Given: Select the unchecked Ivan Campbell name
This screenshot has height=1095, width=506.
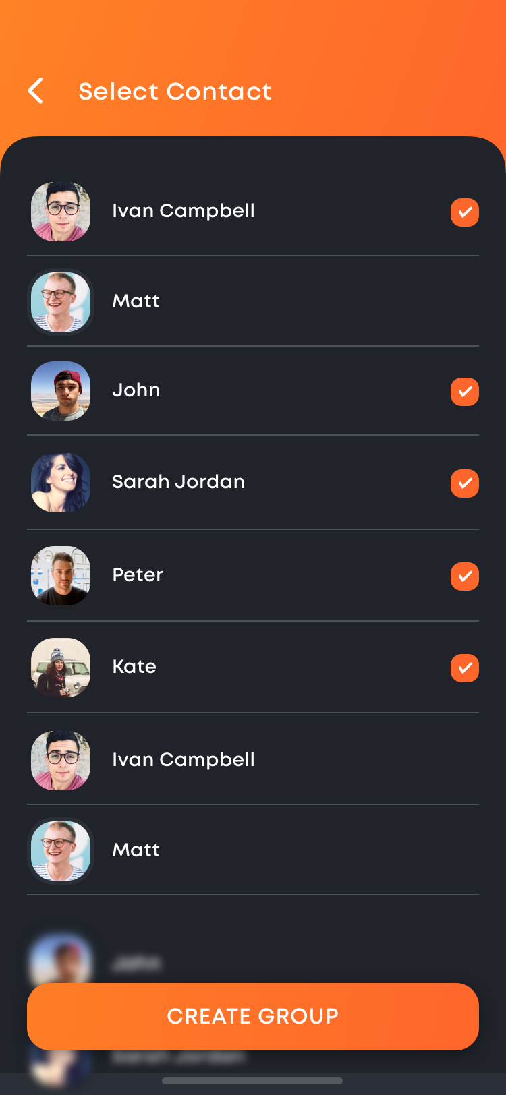Looking at the screenshot, I should 184,760.
